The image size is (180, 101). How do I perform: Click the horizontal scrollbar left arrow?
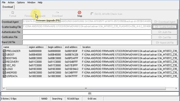click(4, 88)
